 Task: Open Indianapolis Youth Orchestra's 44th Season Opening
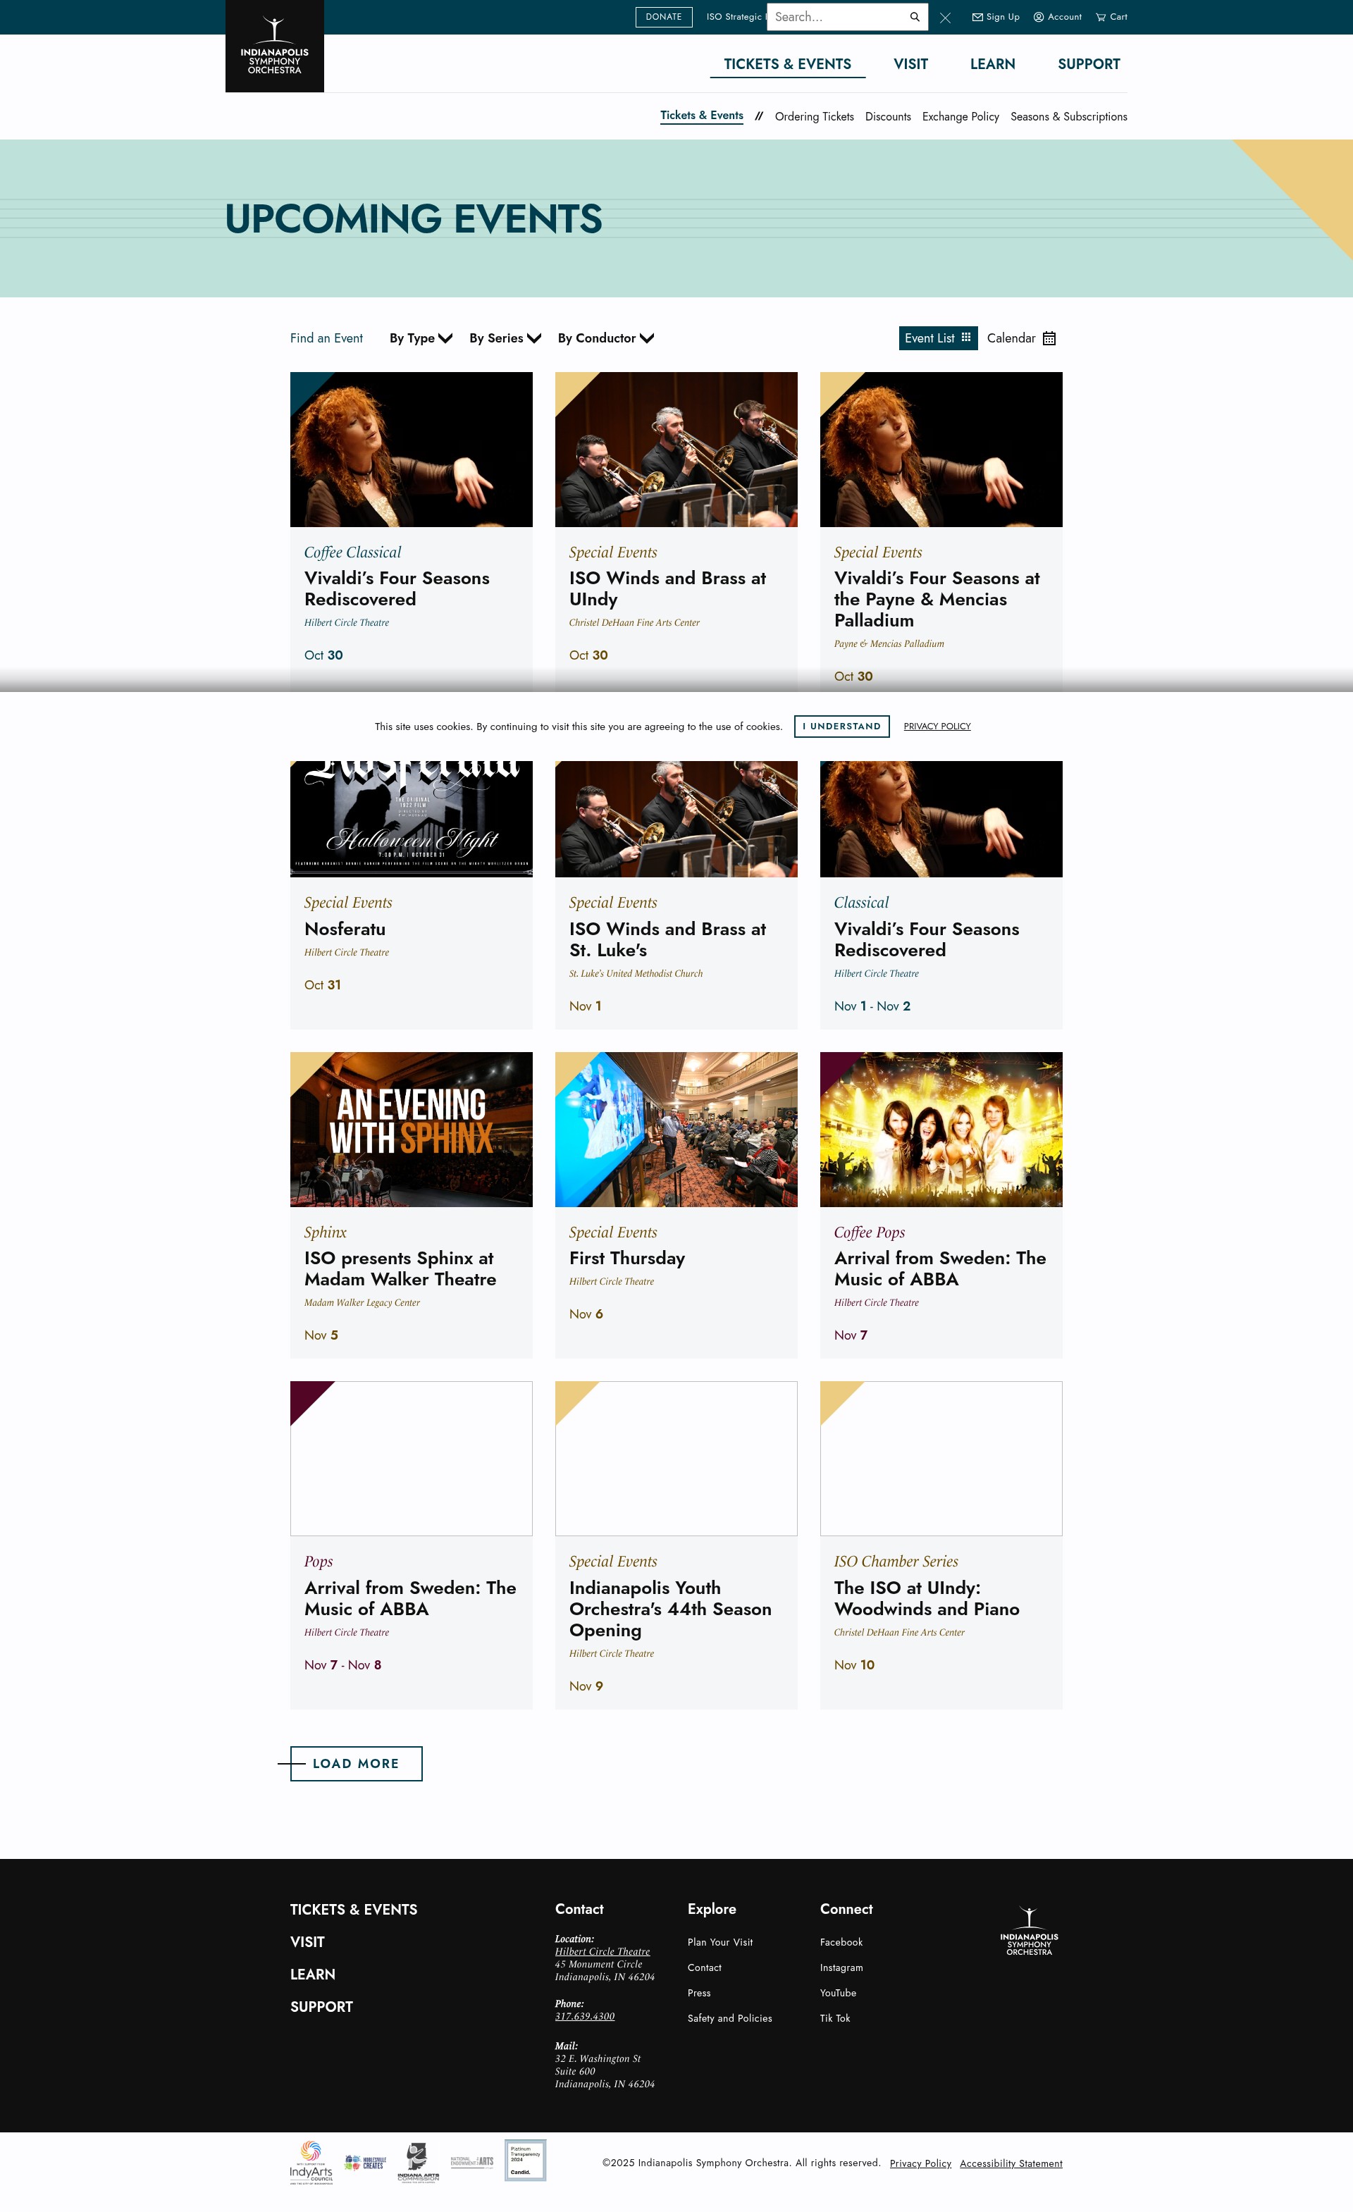coord(669,1609)
